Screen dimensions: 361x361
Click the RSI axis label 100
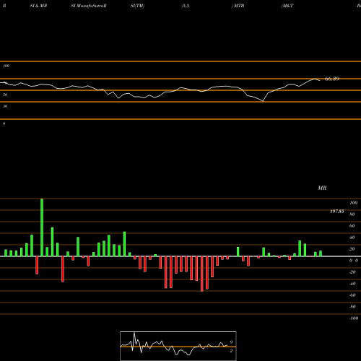[x=6, y=66]
